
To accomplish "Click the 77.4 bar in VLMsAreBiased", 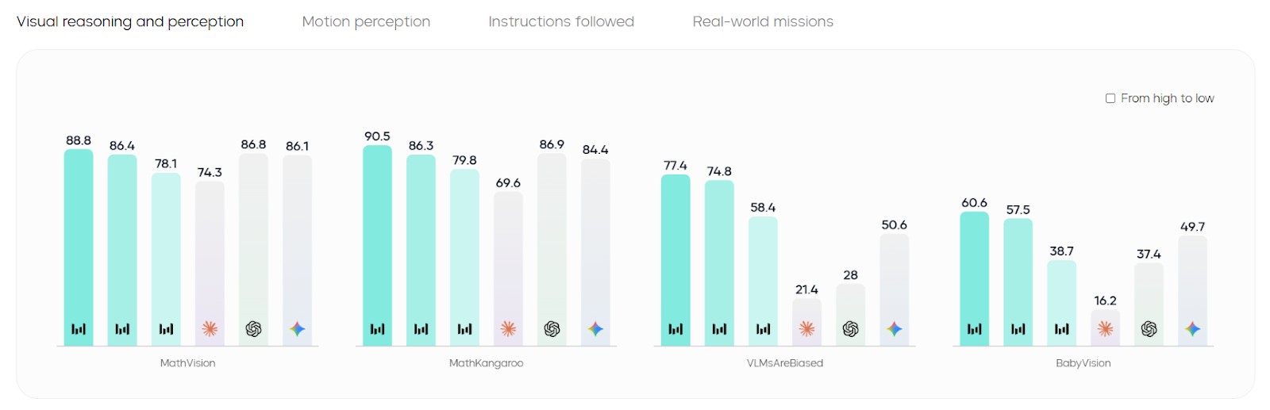I will 675,254.
